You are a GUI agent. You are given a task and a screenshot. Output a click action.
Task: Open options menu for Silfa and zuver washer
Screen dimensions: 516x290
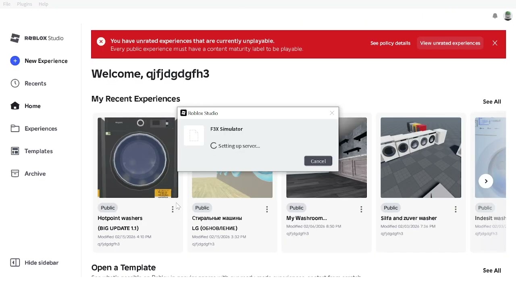point(456,209)
